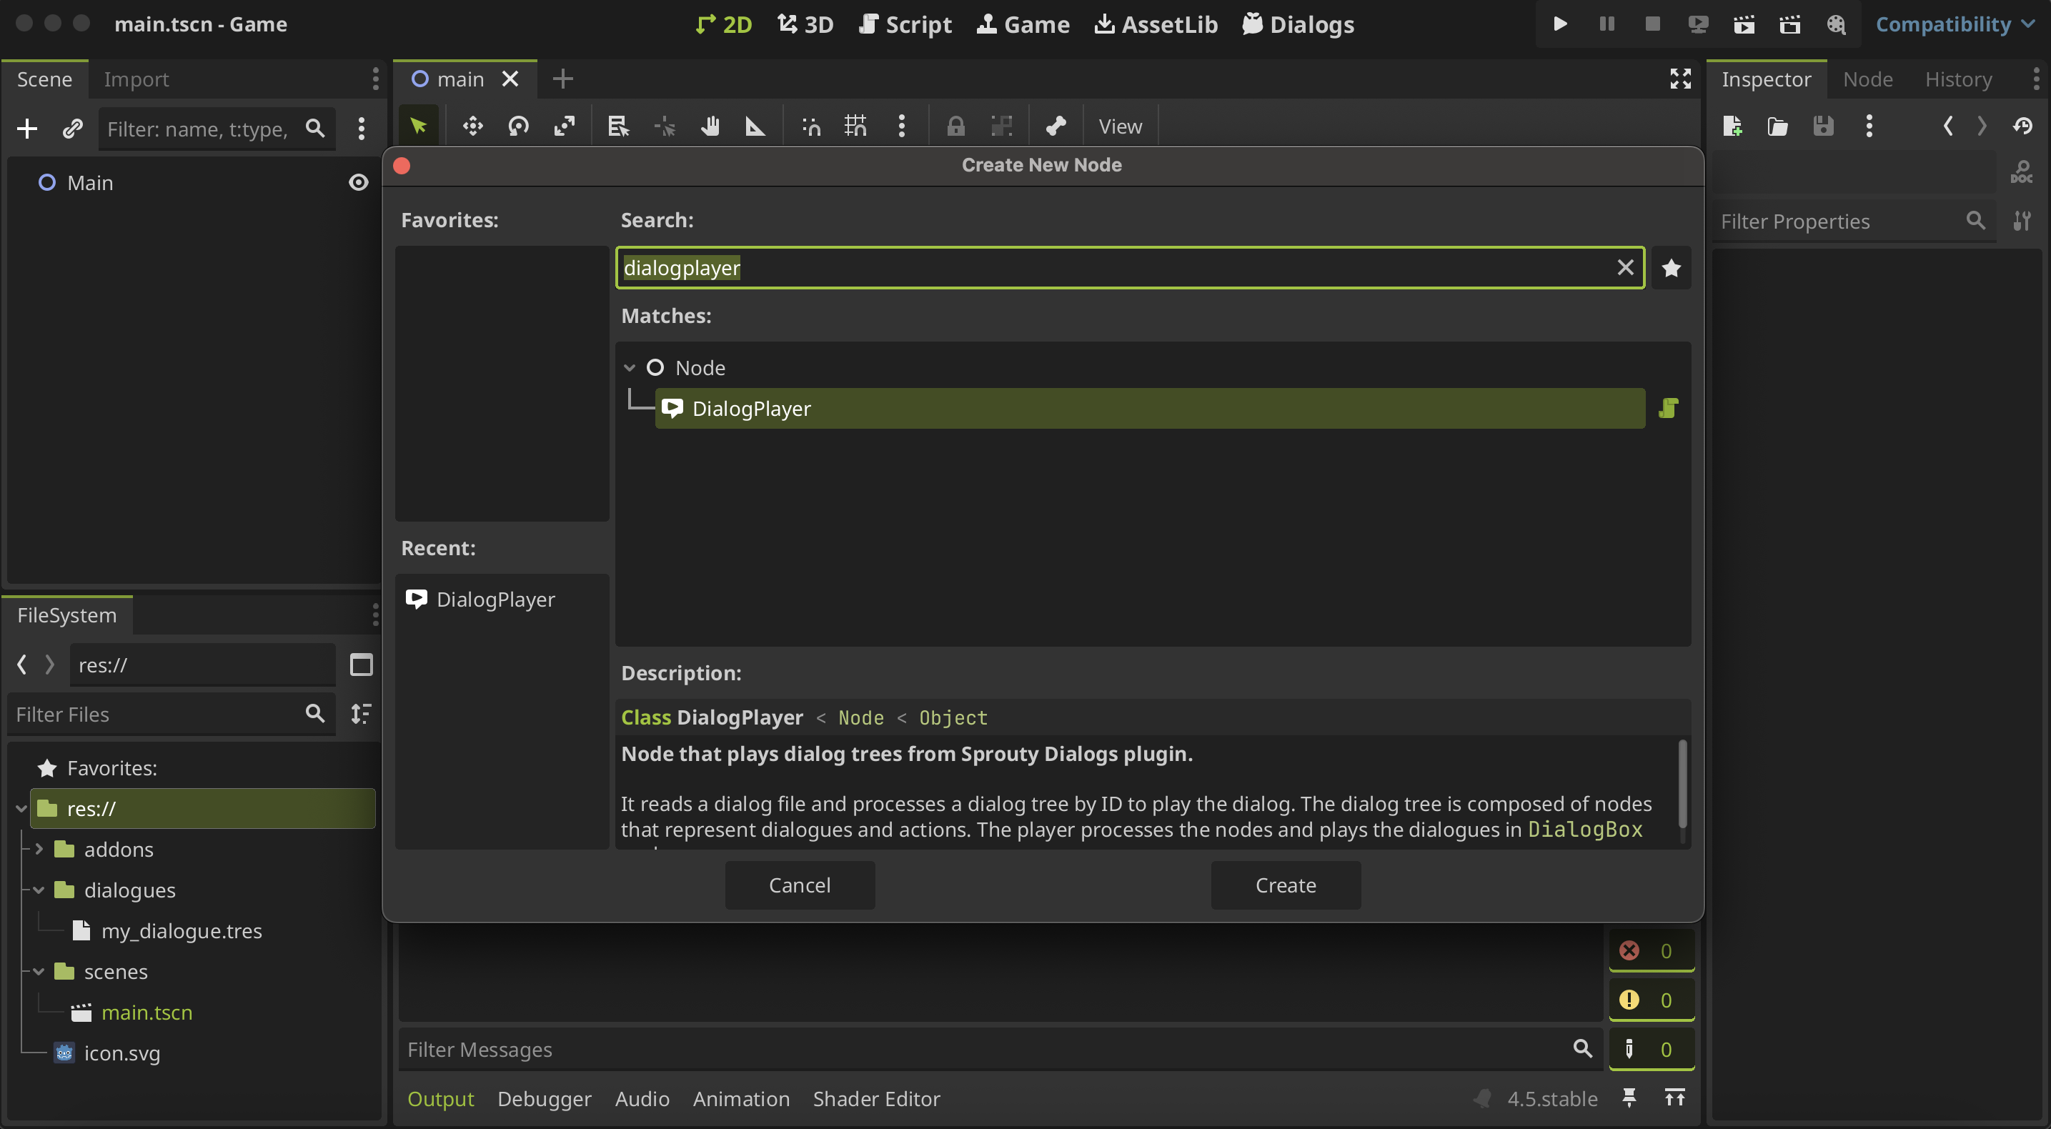Star the dialogplayer search as favorite
This screenshot has width=2051, height=1129.
1672,267
